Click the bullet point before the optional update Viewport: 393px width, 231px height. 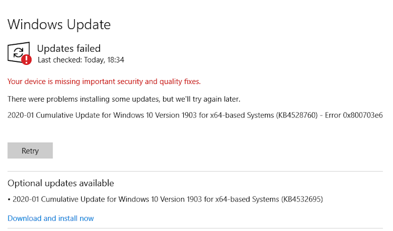[9, 200]
